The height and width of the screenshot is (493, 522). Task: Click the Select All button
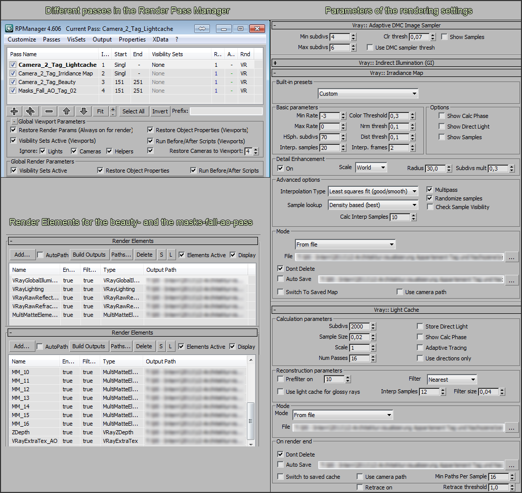(134, 111)
